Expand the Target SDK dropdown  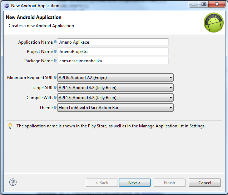click(x=115, y=88)
